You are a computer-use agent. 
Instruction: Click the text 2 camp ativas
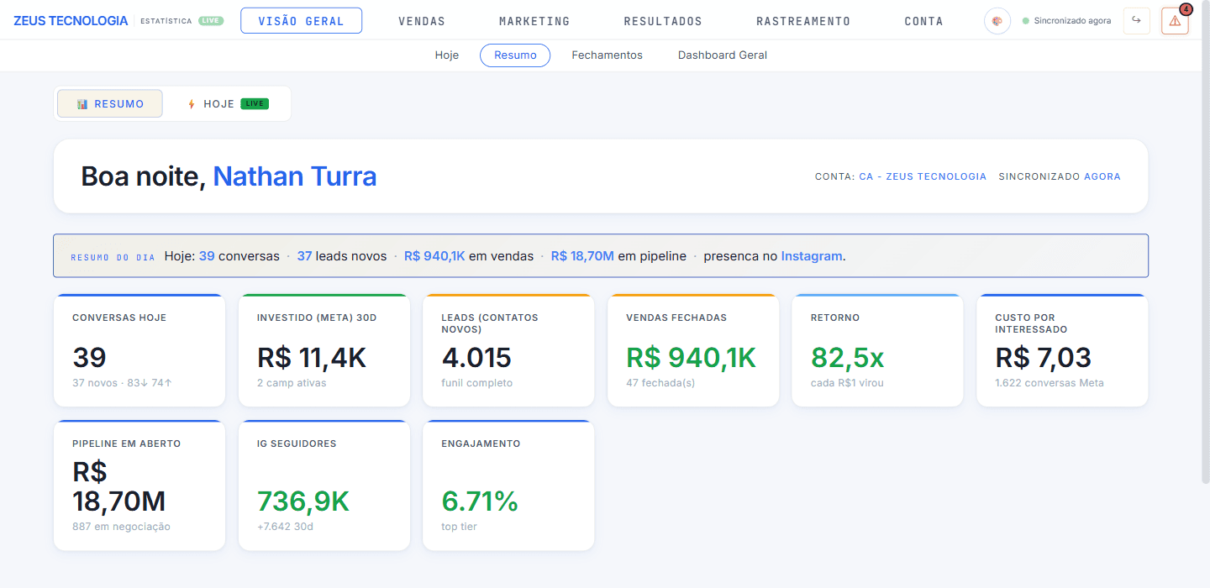coord(292,383)
